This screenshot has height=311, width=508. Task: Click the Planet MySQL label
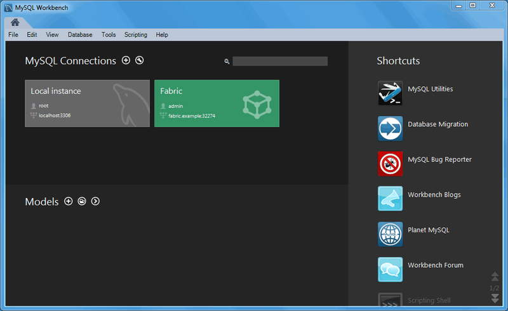[428, 230]
